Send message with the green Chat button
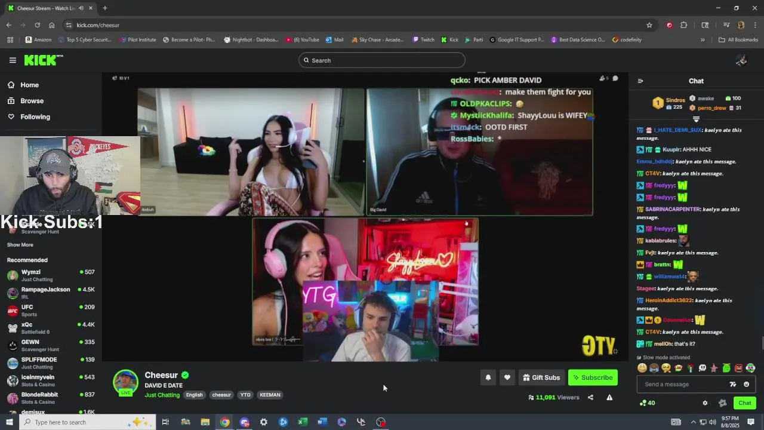 coord(744,403)
